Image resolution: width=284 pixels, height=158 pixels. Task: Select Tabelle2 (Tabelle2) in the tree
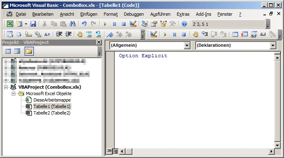(x=52, y=113)
